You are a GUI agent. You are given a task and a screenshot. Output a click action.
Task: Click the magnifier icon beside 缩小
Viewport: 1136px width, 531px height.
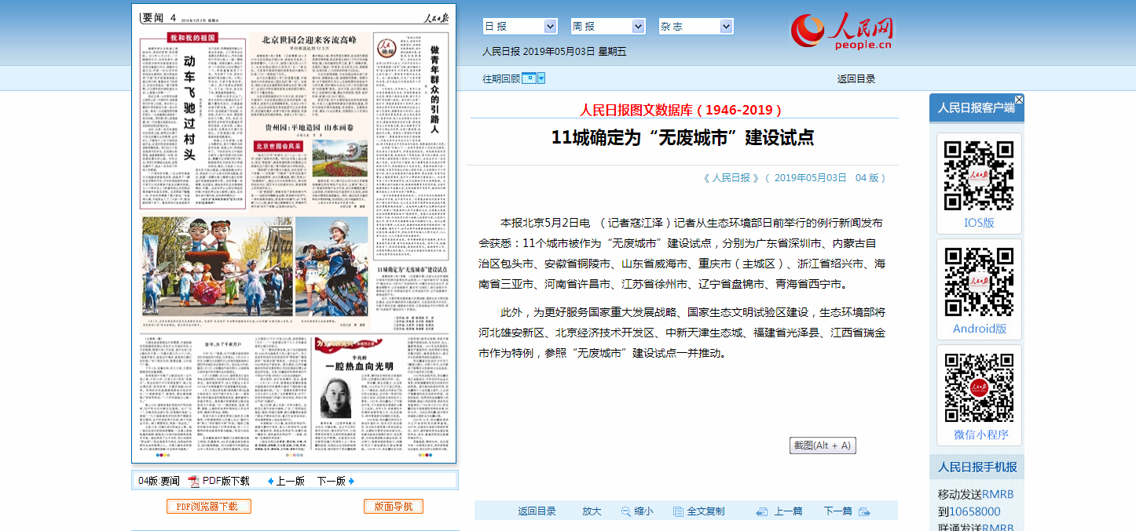coord(626,511)
